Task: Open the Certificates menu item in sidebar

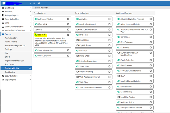Action: tap(10, 72)
